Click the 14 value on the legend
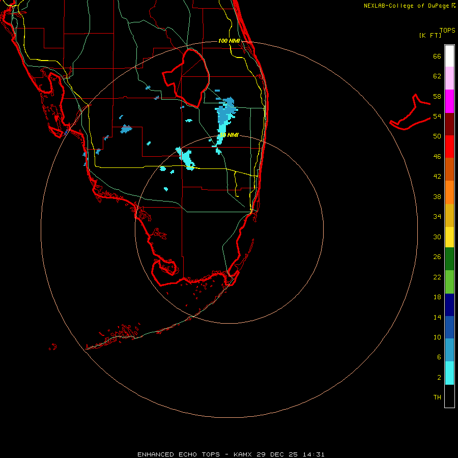The height and width of the screenshot is (458, 458). click(437, 317)
